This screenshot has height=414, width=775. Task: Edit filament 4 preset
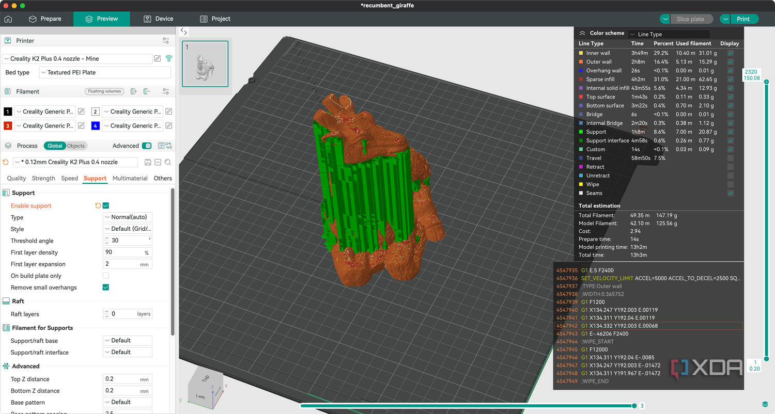(x=168, y=125)
